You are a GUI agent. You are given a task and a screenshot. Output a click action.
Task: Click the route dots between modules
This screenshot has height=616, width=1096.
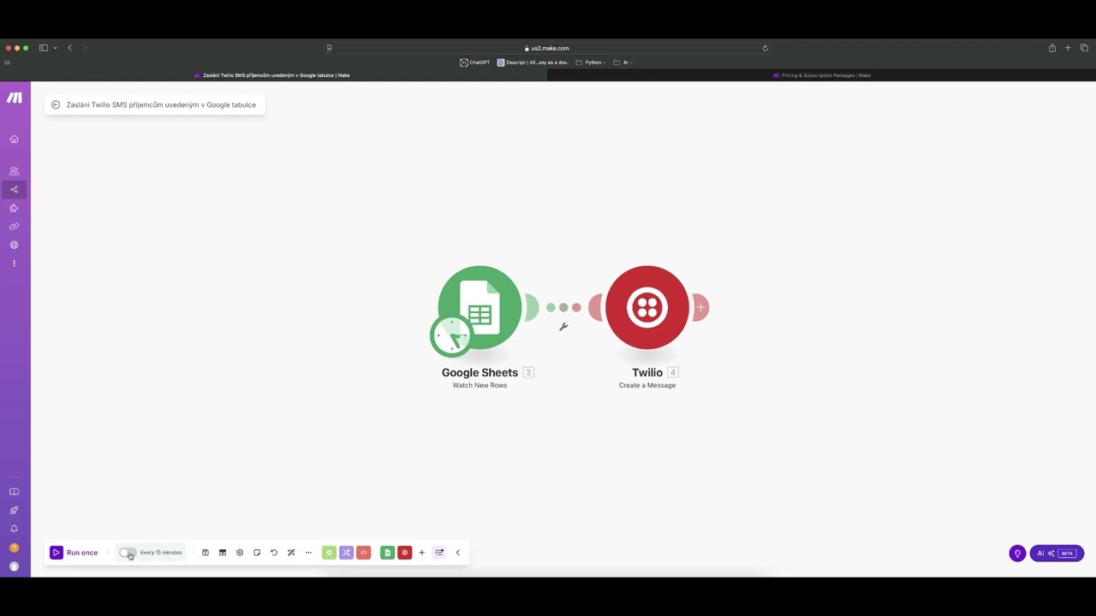pos(563,307)
